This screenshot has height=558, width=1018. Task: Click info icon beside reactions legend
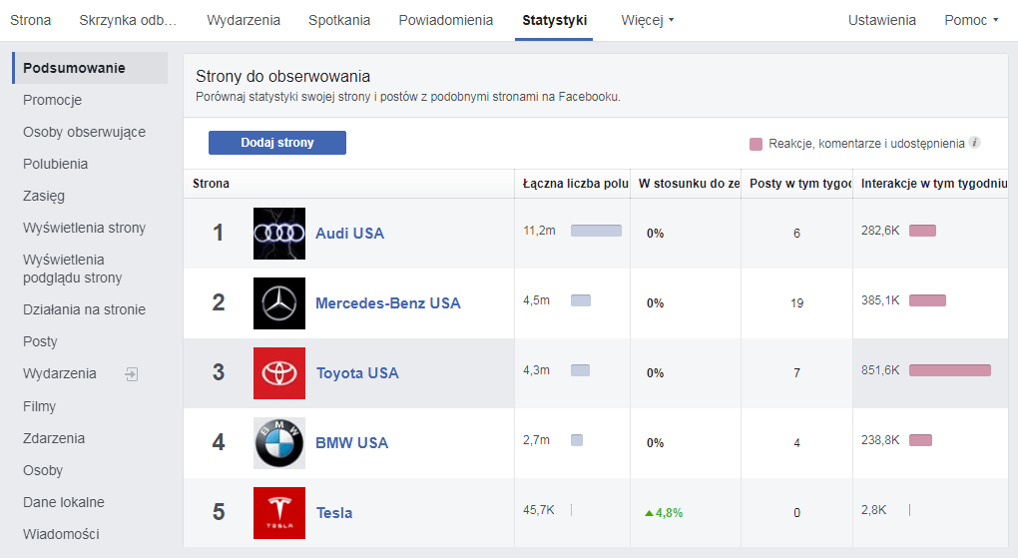pyautogui.click(x=975, y=143)
